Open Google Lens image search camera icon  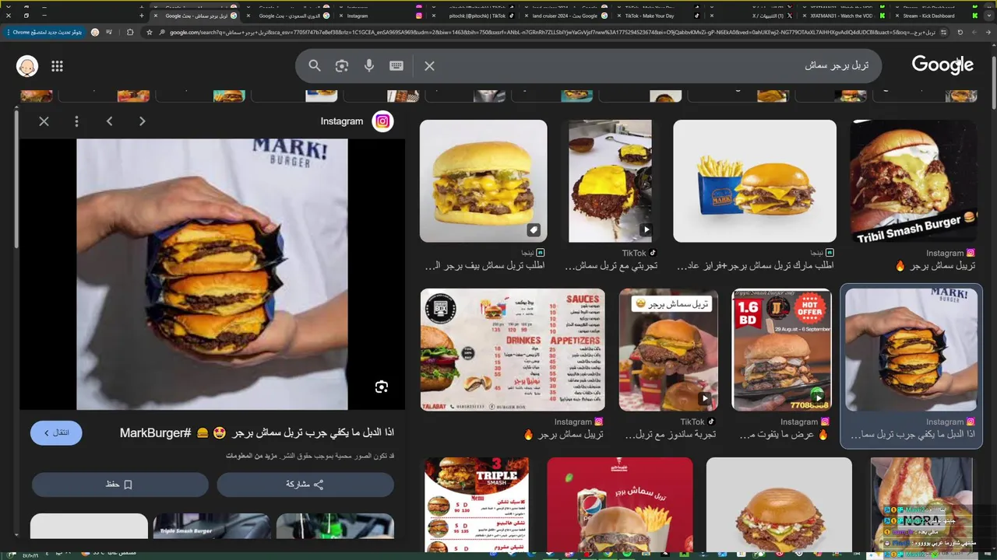tap(342, 66)
